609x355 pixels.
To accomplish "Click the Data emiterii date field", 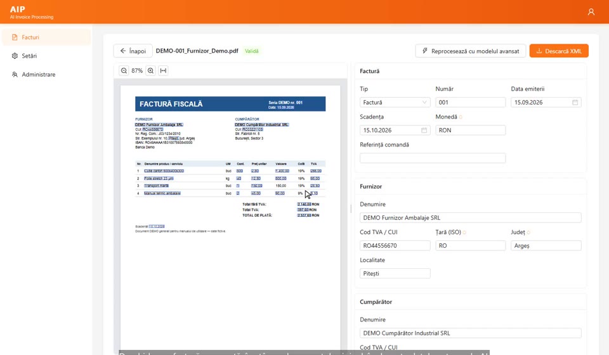I will click(x=546, y=103).
